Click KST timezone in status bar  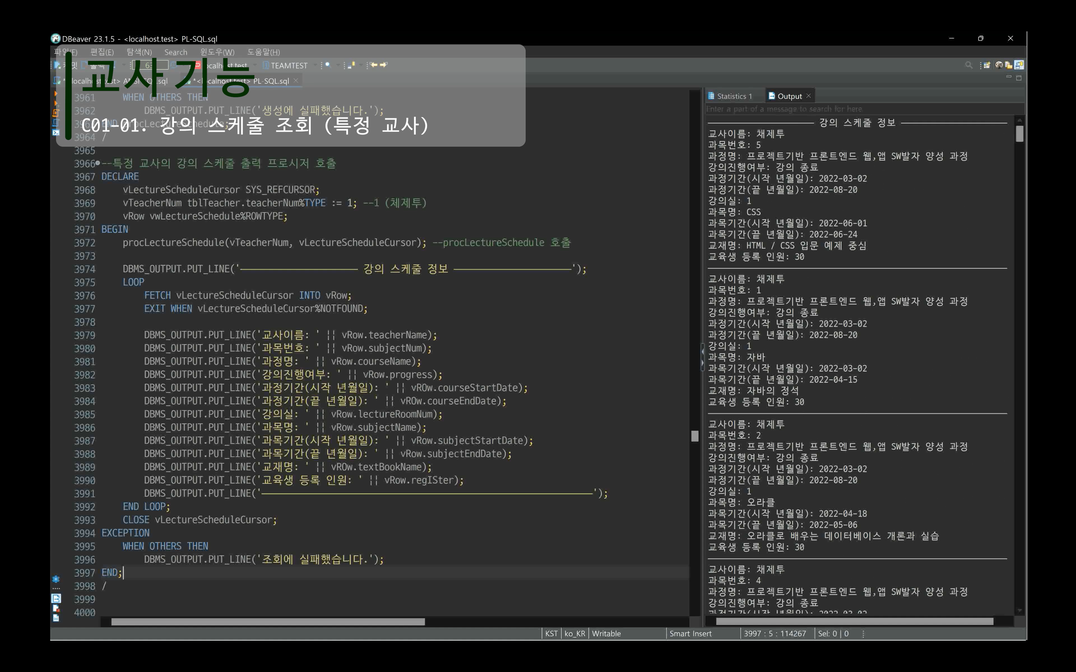(551, 634)
